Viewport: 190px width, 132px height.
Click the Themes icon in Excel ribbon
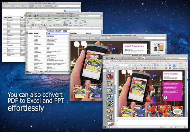[x=81, y=23]
